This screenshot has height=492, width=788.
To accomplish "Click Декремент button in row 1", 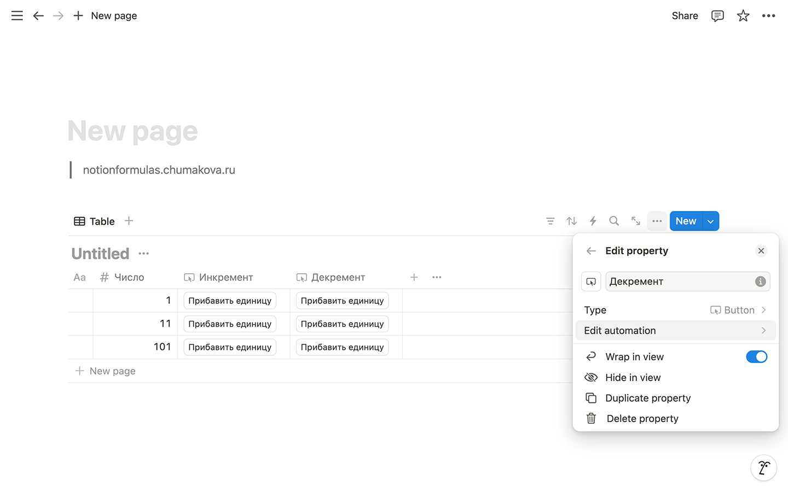I will tap(342, 301).
